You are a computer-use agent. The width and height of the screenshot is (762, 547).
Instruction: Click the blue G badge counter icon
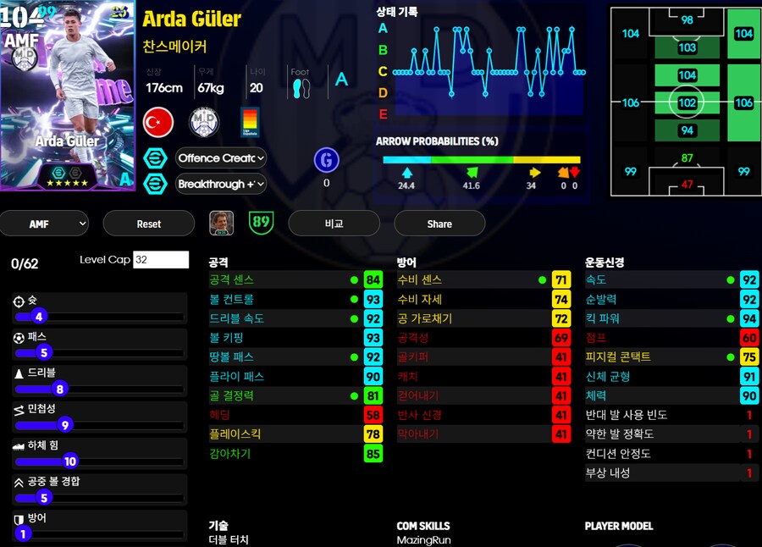(x=328, y=161)
